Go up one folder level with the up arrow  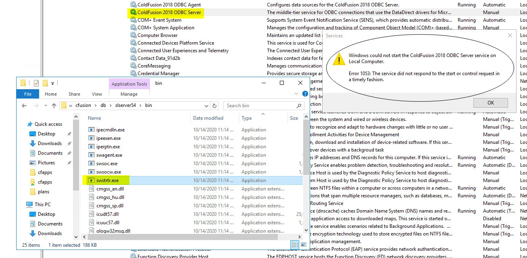point(54,106)
